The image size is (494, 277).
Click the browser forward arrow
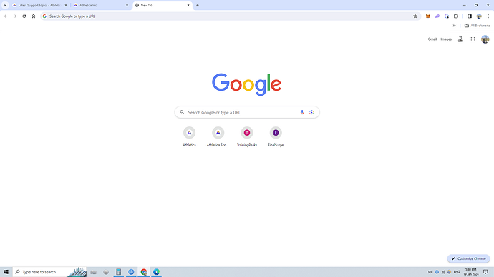15,16
